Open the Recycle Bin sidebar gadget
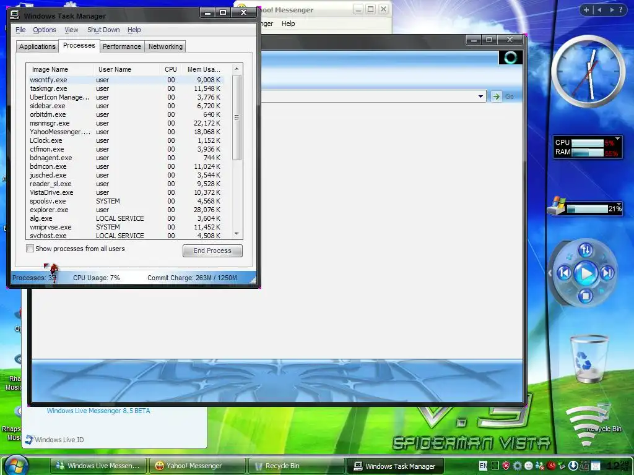 click(x=588, y=359)
